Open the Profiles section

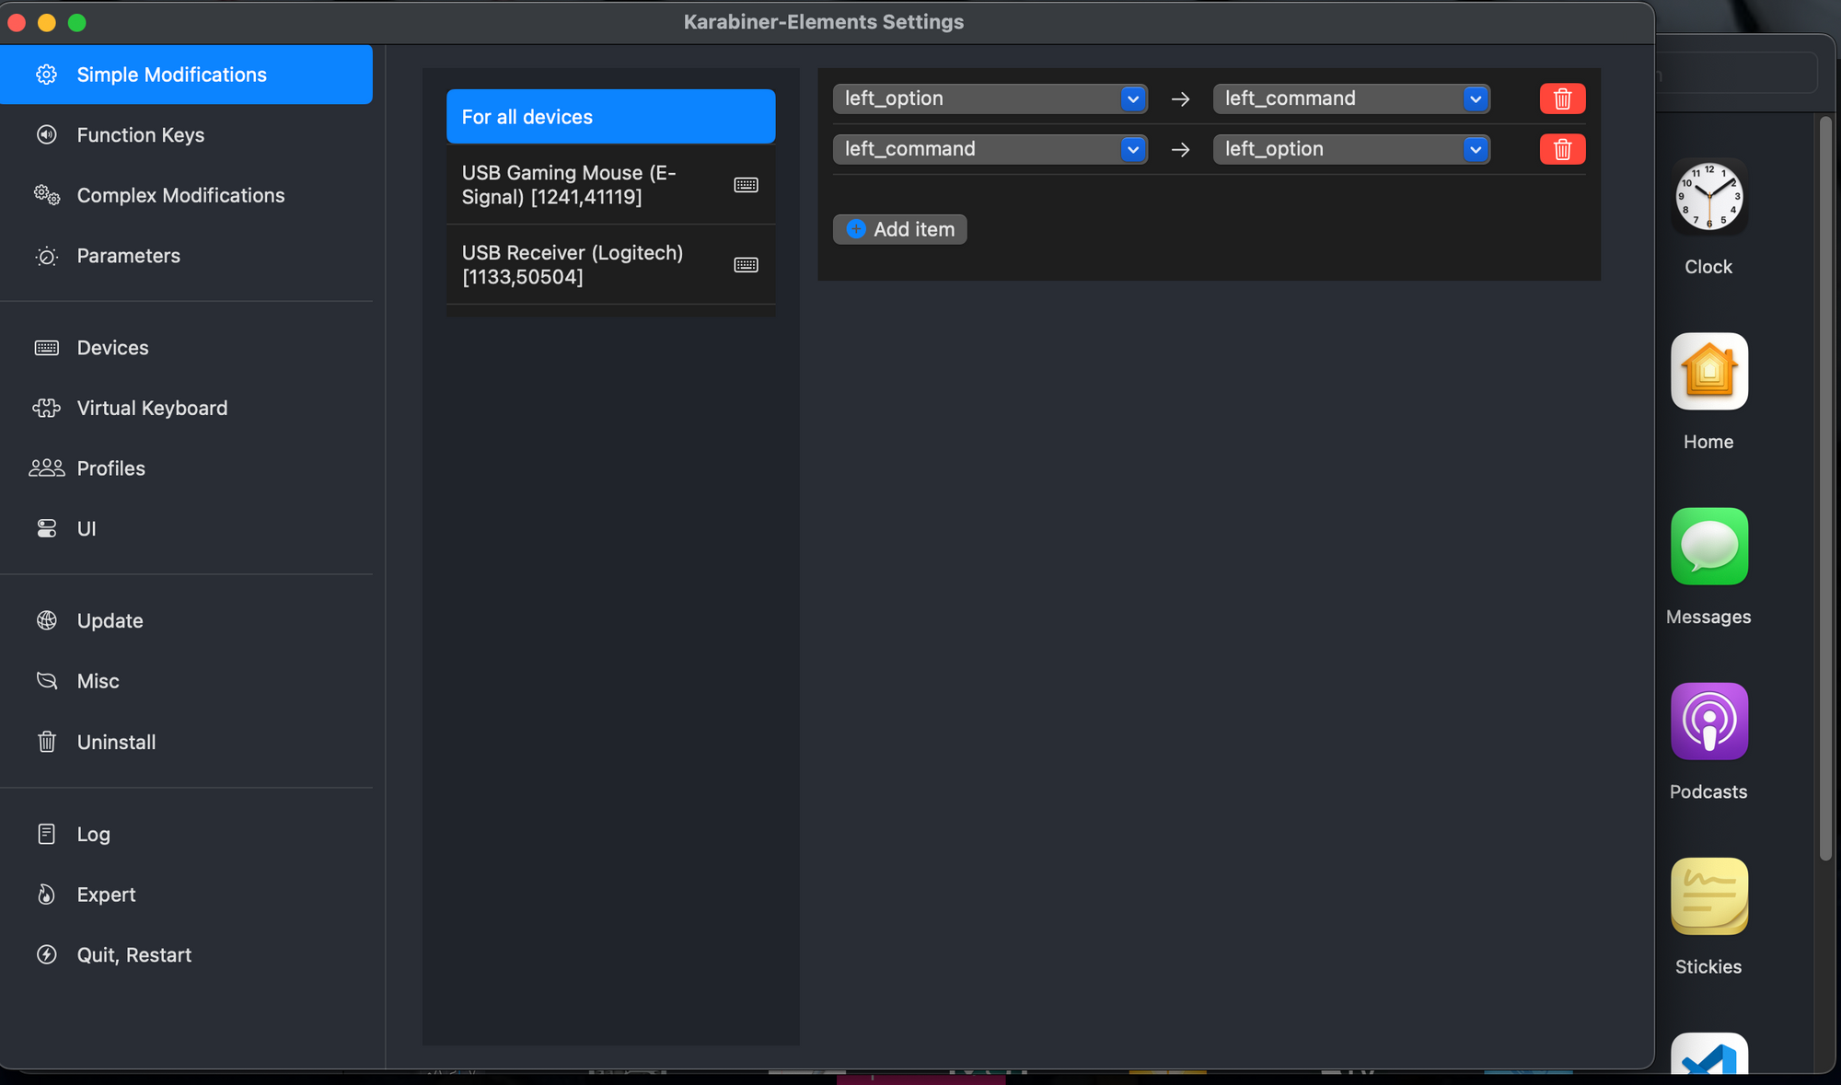(186, 468)
